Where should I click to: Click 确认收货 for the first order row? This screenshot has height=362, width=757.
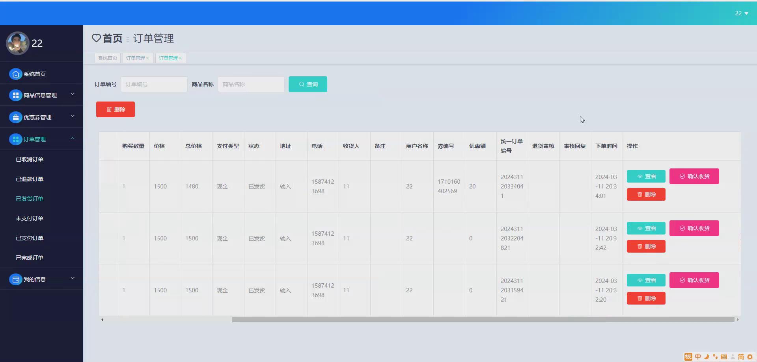[694, 176]
